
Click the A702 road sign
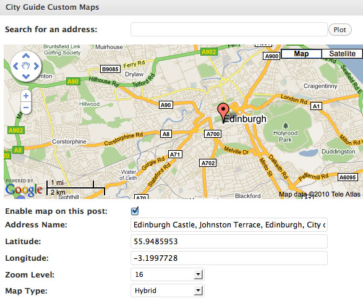[x=208, y=163]
